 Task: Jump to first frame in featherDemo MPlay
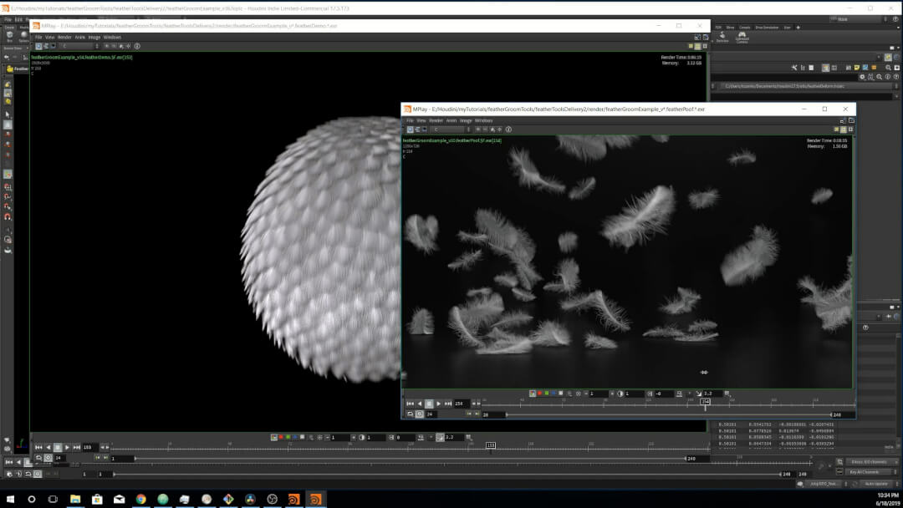38,447
